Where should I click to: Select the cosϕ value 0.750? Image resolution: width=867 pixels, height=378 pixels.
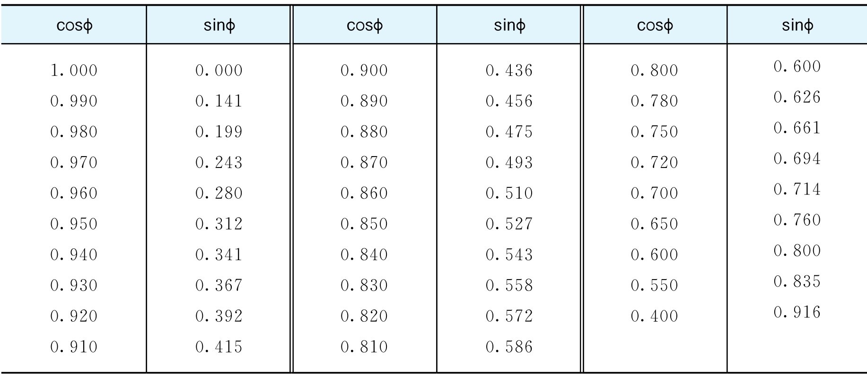tap(655, 132)
